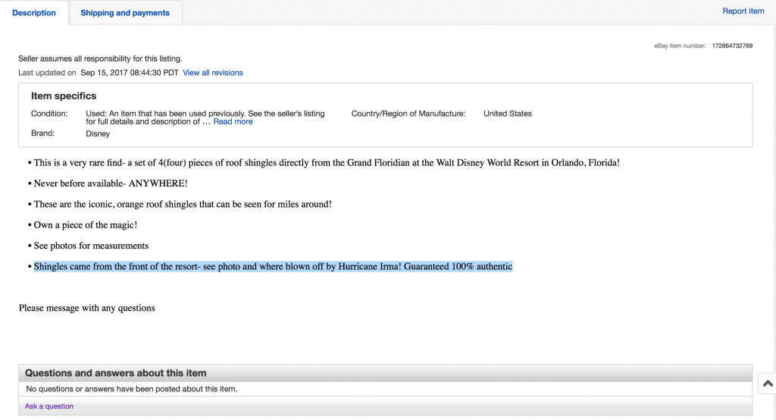Image resolution: width=776 pixels, height=420 pixels.
Task: Click the eBay item number 172864732769
Action: coord(732,46)
